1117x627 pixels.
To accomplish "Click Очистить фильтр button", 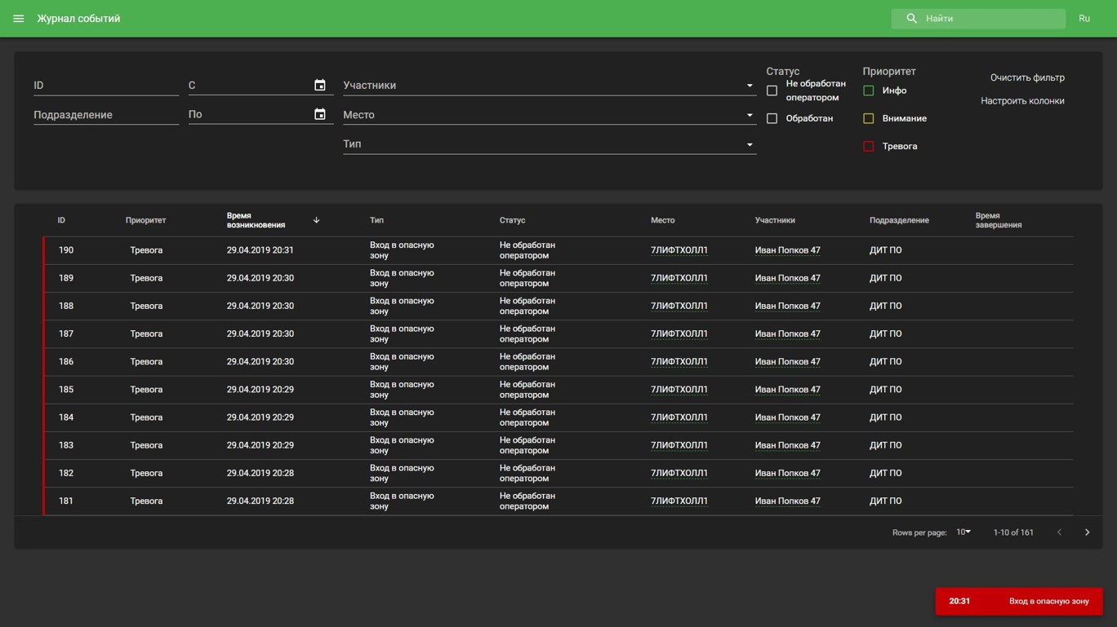I will tap(1027, 77).
